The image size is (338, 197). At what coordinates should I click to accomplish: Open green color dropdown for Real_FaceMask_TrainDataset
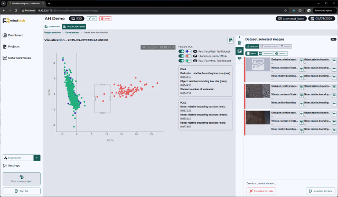189,61
